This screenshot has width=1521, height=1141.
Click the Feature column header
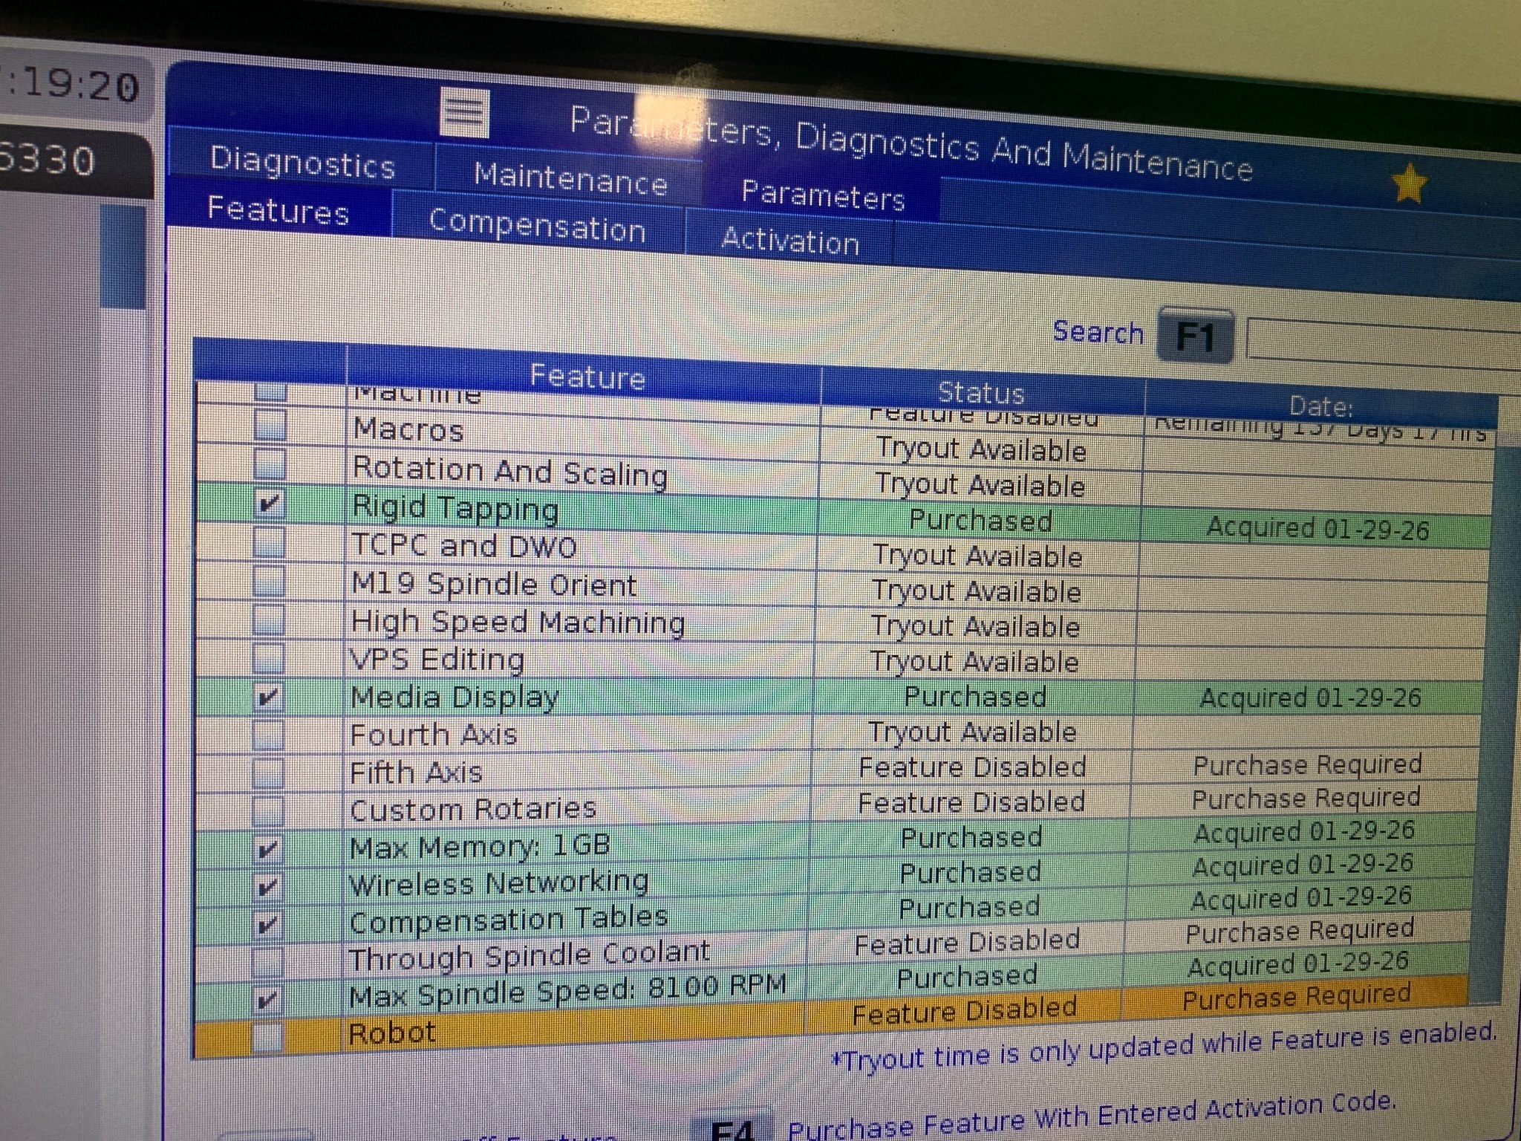586,377
